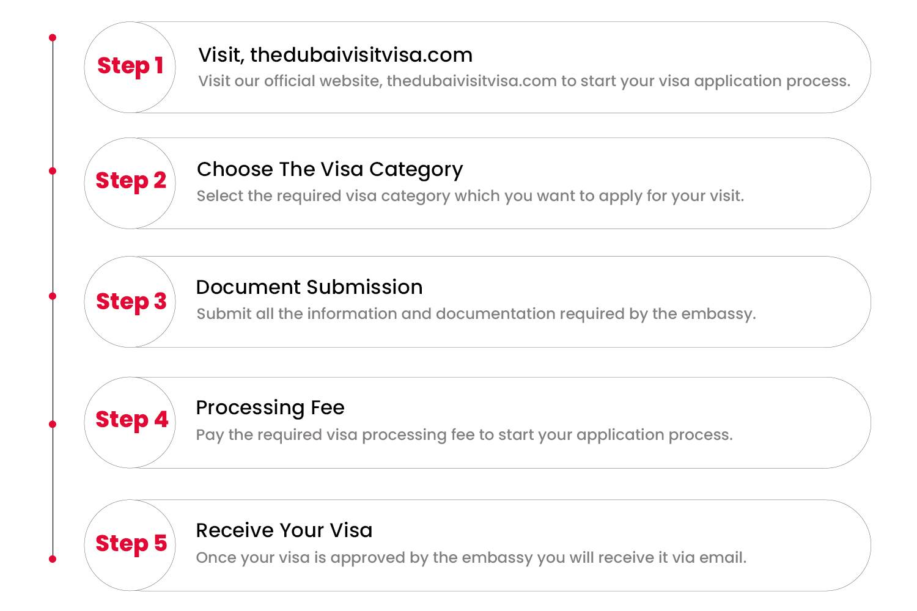Click the "Receive Your Visa" heading
The image size is (917, 611).
[284, 530]
